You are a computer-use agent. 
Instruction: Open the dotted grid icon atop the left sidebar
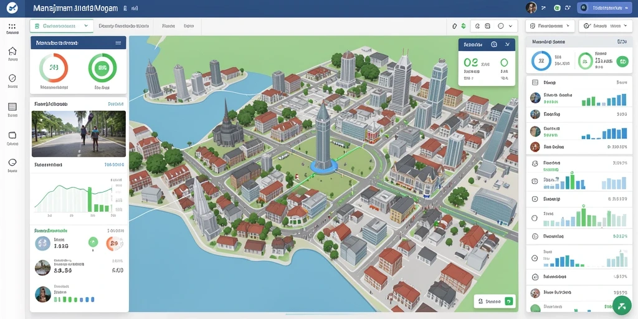12,26
